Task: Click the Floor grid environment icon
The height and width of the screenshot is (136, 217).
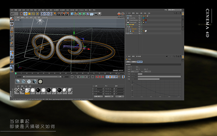Action: pyautogui.click(x=91, y=14)
